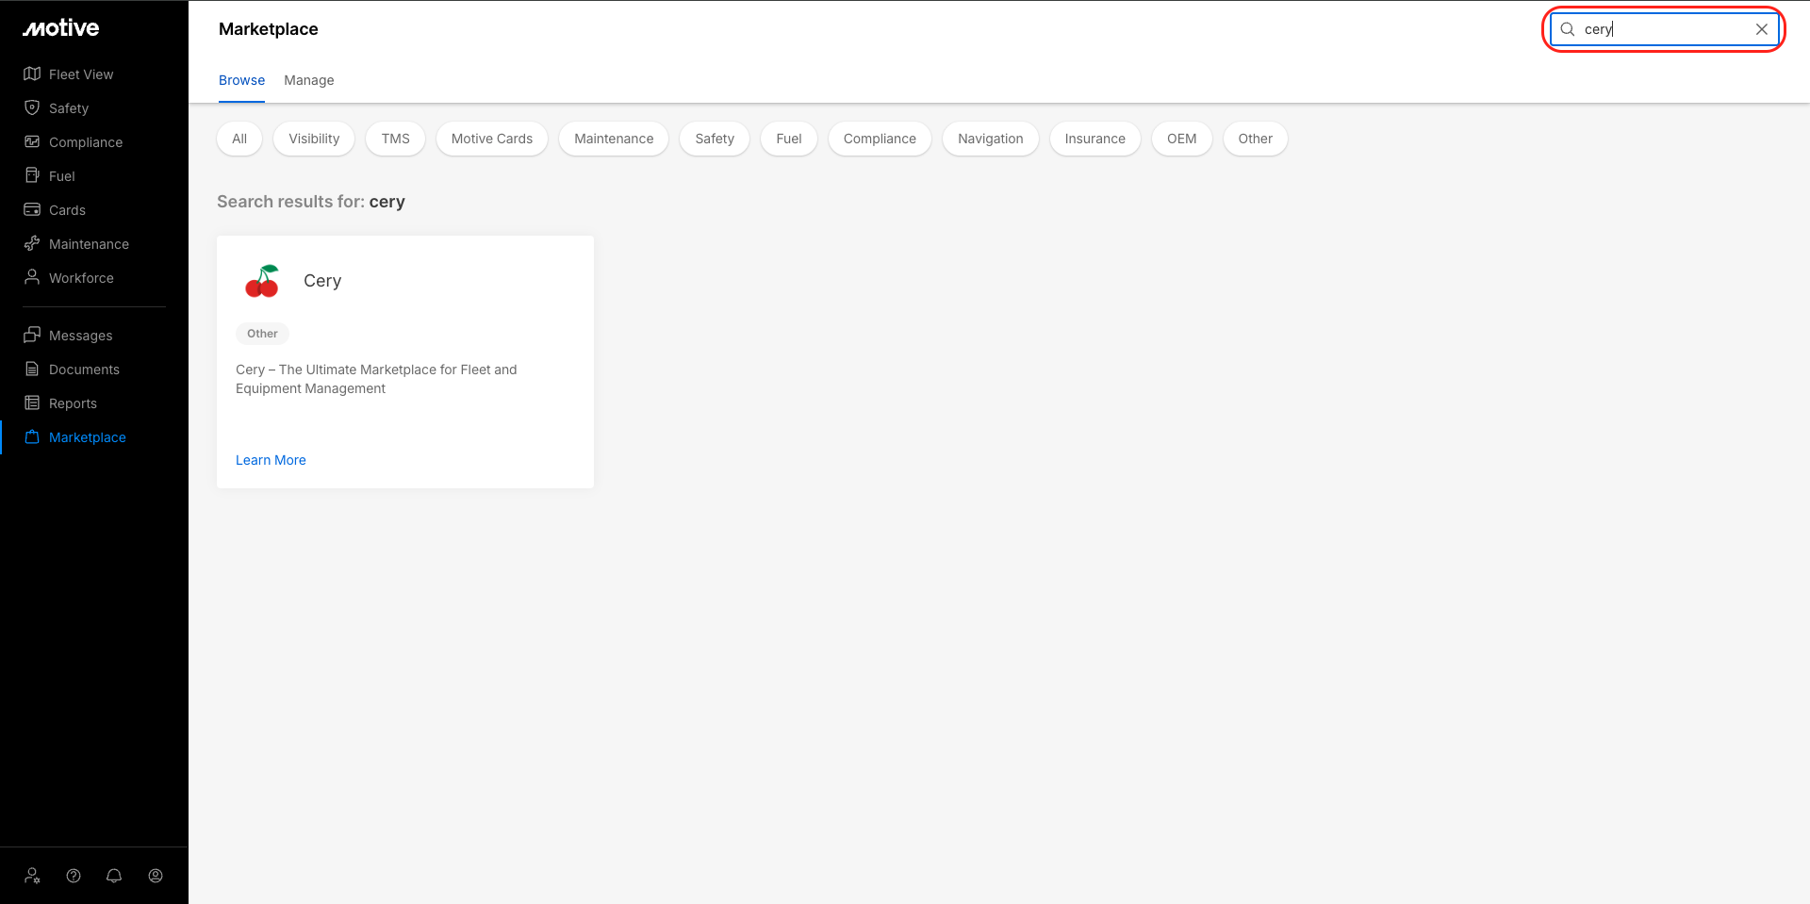Go to Fleet View
This screenshot has width=1810, height=904.
point(81,74)
